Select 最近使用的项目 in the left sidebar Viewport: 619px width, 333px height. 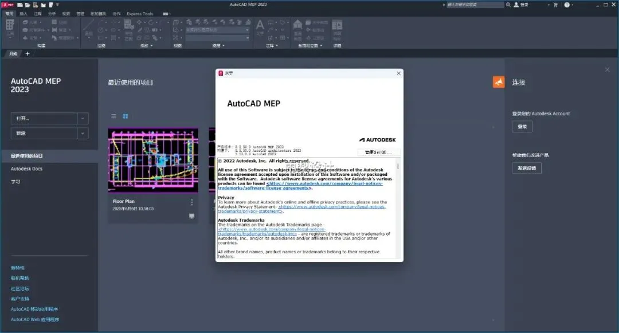[49, 156]
